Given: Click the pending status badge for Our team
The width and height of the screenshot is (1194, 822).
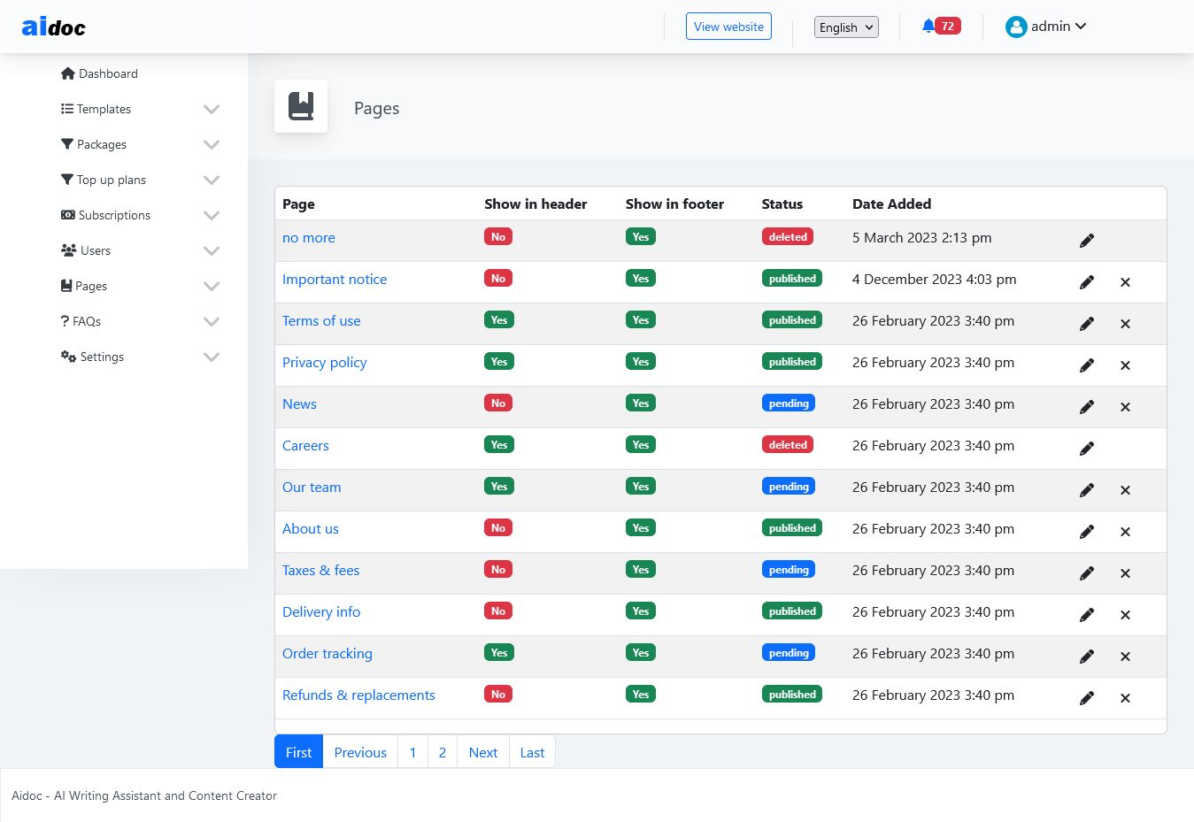Looking at the screenshot, I should pos(788,487).
